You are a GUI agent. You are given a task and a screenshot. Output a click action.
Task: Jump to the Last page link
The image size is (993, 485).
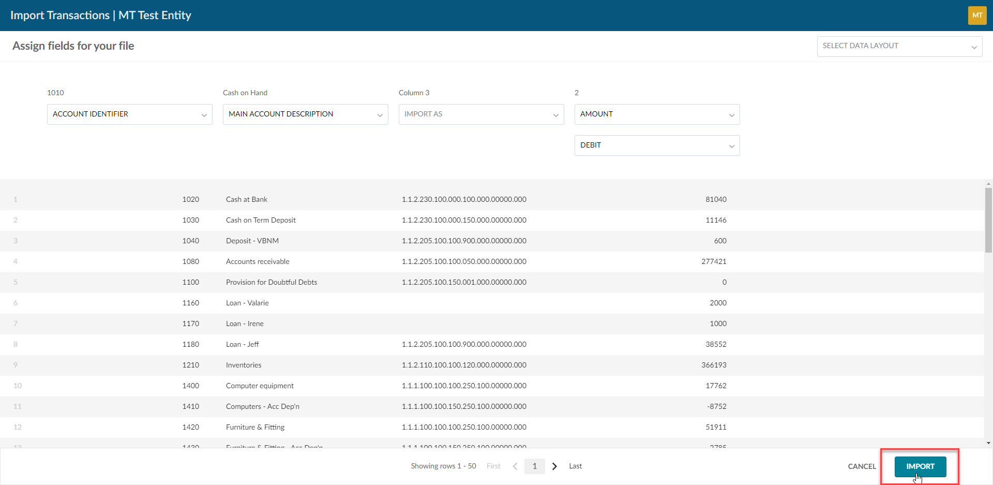pos(575,466)
